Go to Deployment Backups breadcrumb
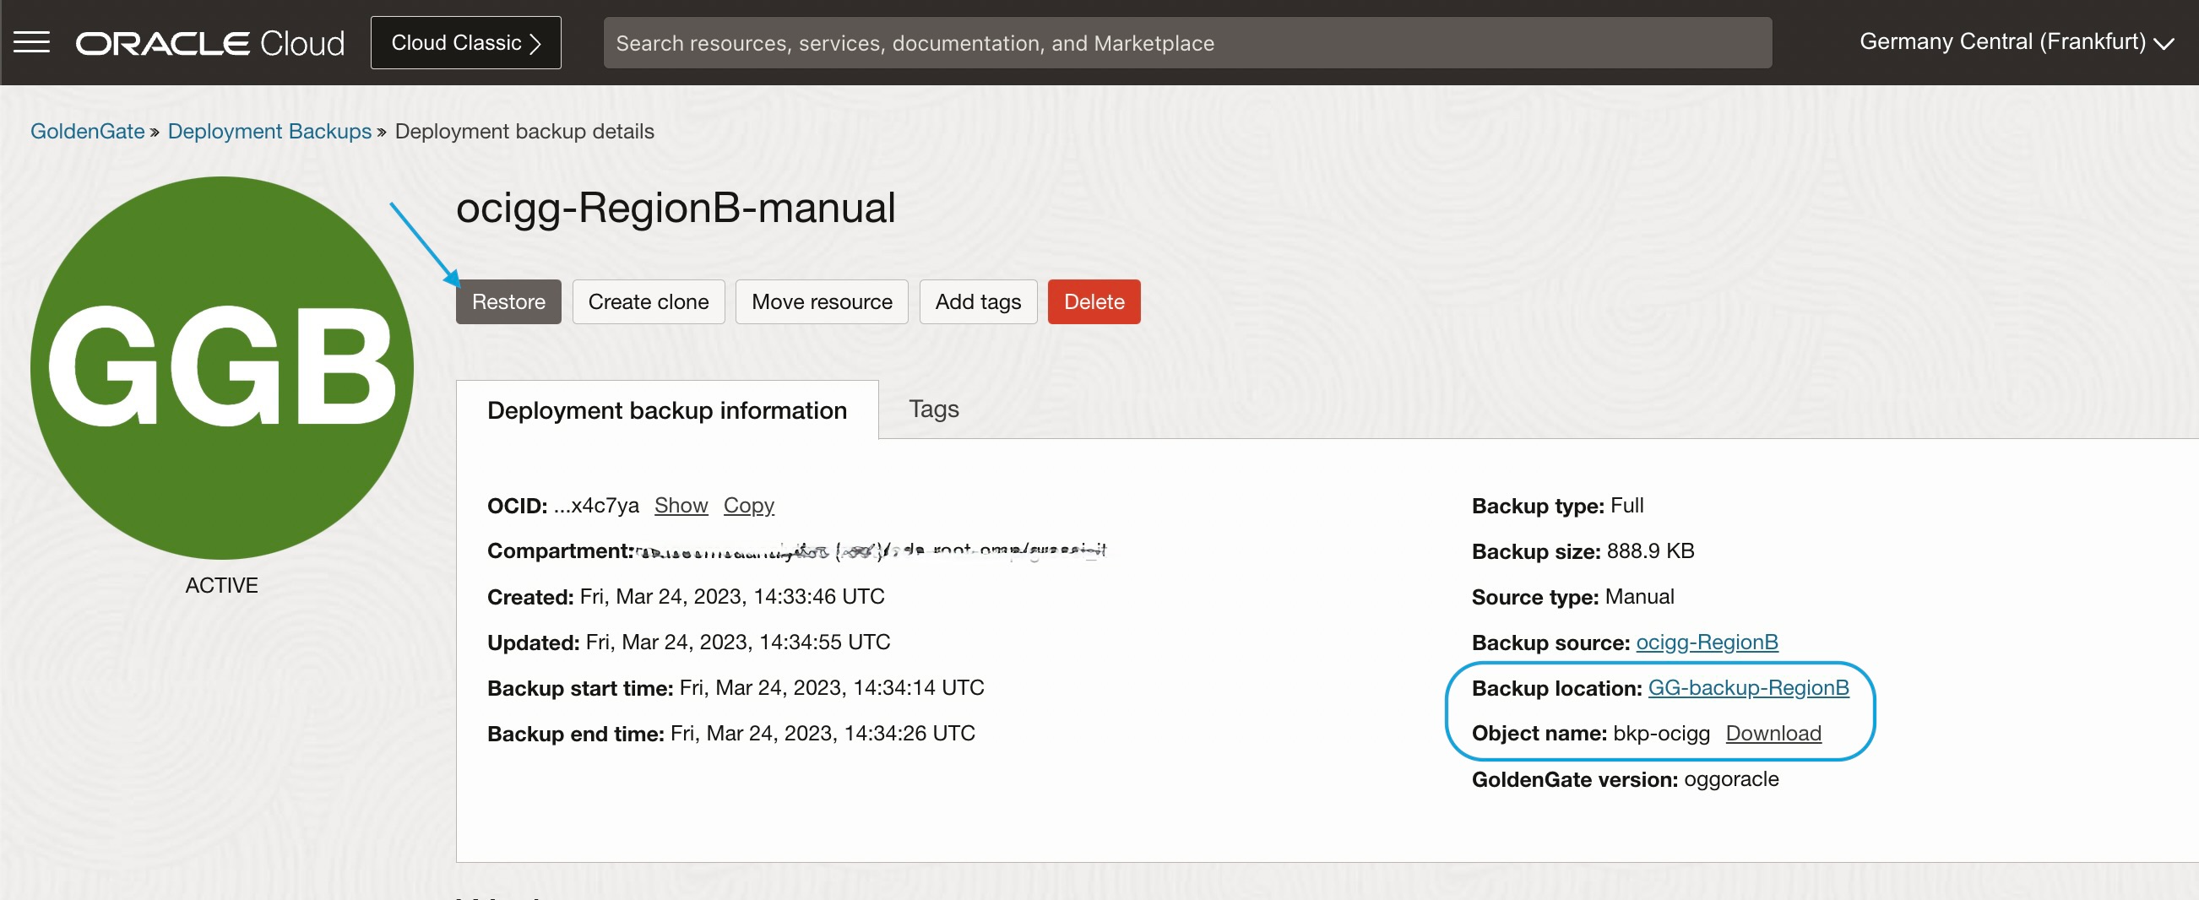Screen dimensions: 2199x900 [x=269, y=132]
